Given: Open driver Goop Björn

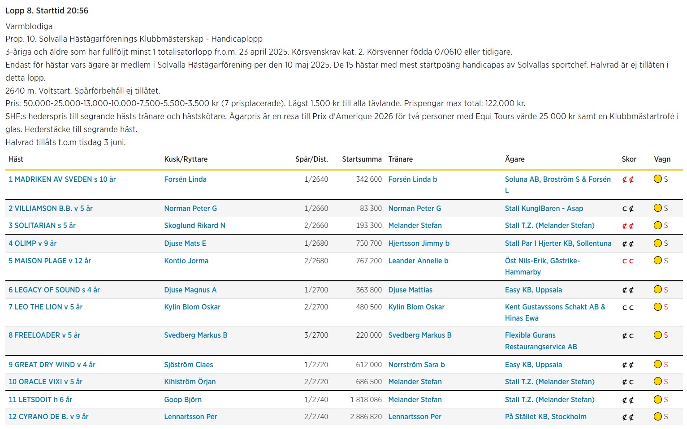Looking at the screenshot, I should 183,399.
